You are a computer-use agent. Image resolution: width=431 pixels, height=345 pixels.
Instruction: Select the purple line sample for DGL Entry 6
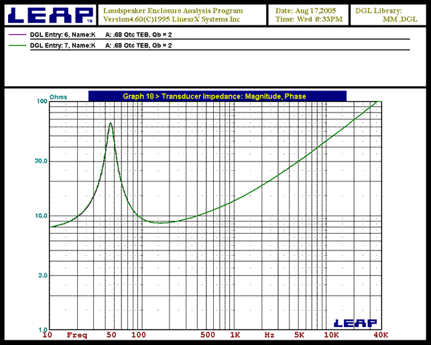tap(16, 33)
